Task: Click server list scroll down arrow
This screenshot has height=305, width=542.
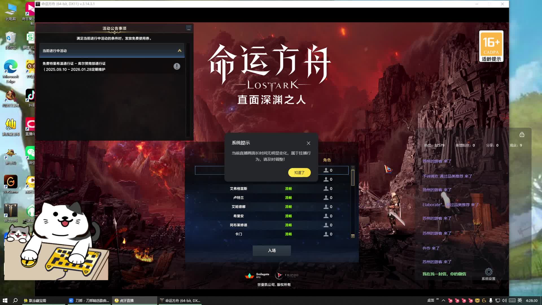Action: [x=353, y=236]
